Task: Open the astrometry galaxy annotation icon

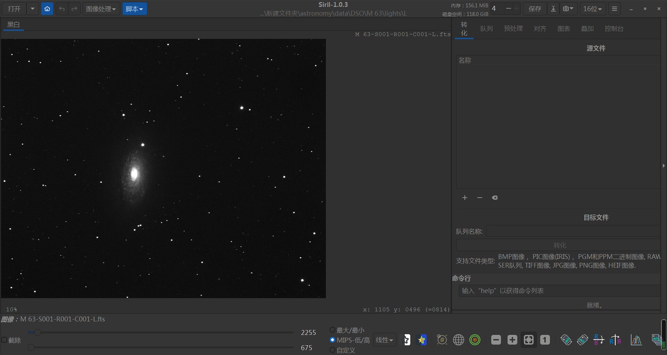Action: (x=442, y=340)
